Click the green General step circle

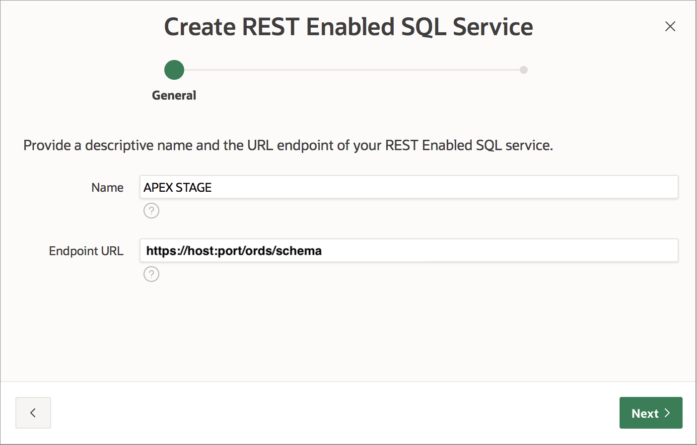coord(174,70)
